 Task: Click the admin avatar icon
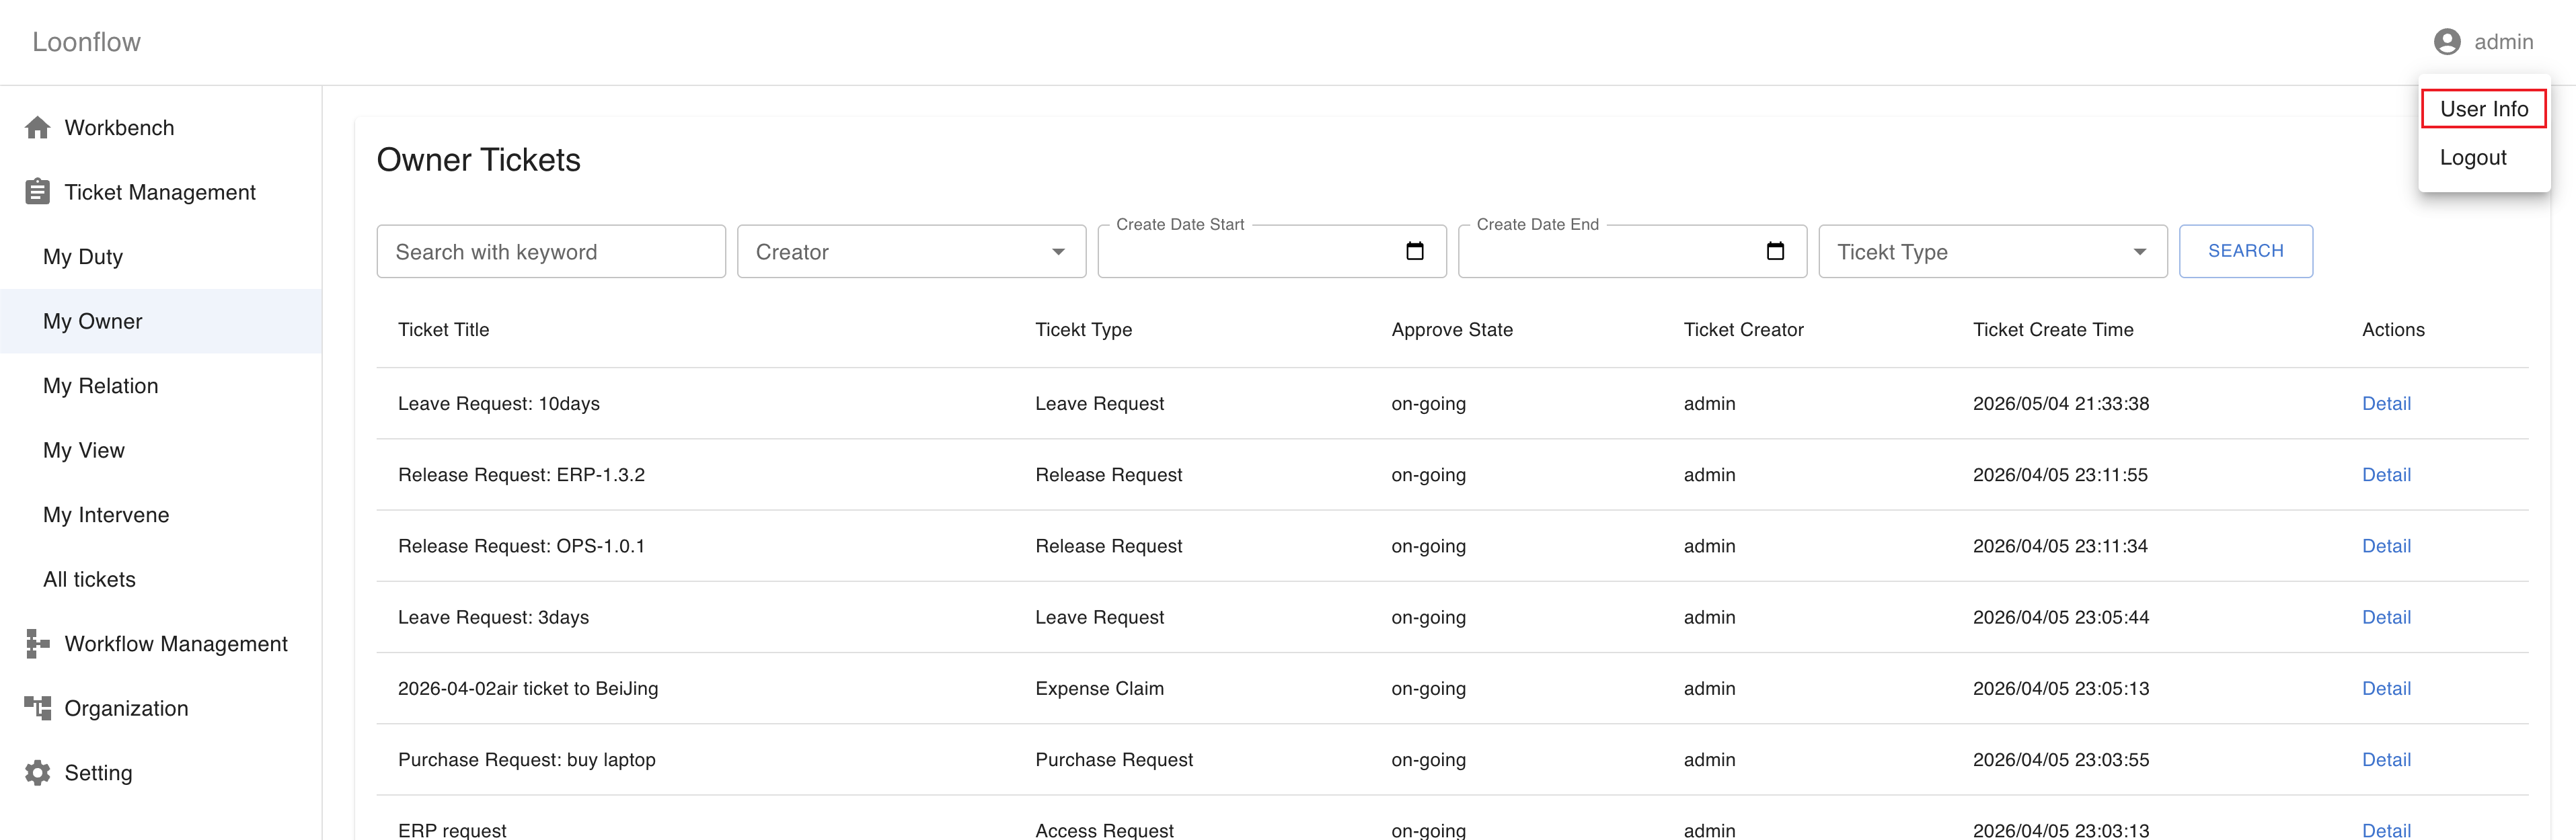[x=2447, y=42]
